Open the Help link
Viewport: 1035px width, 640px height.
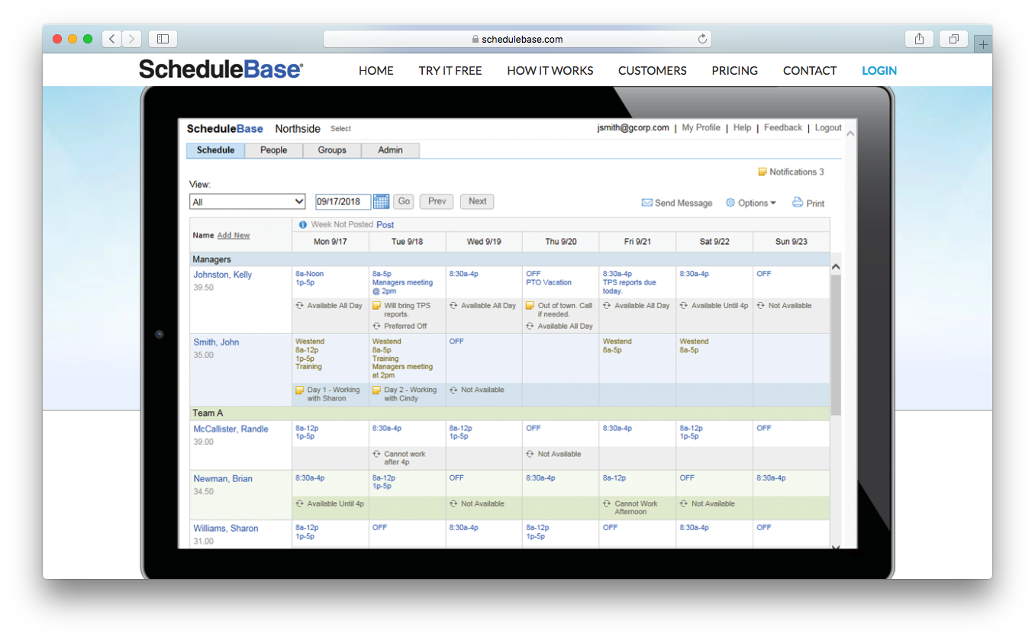click(743, 128)
